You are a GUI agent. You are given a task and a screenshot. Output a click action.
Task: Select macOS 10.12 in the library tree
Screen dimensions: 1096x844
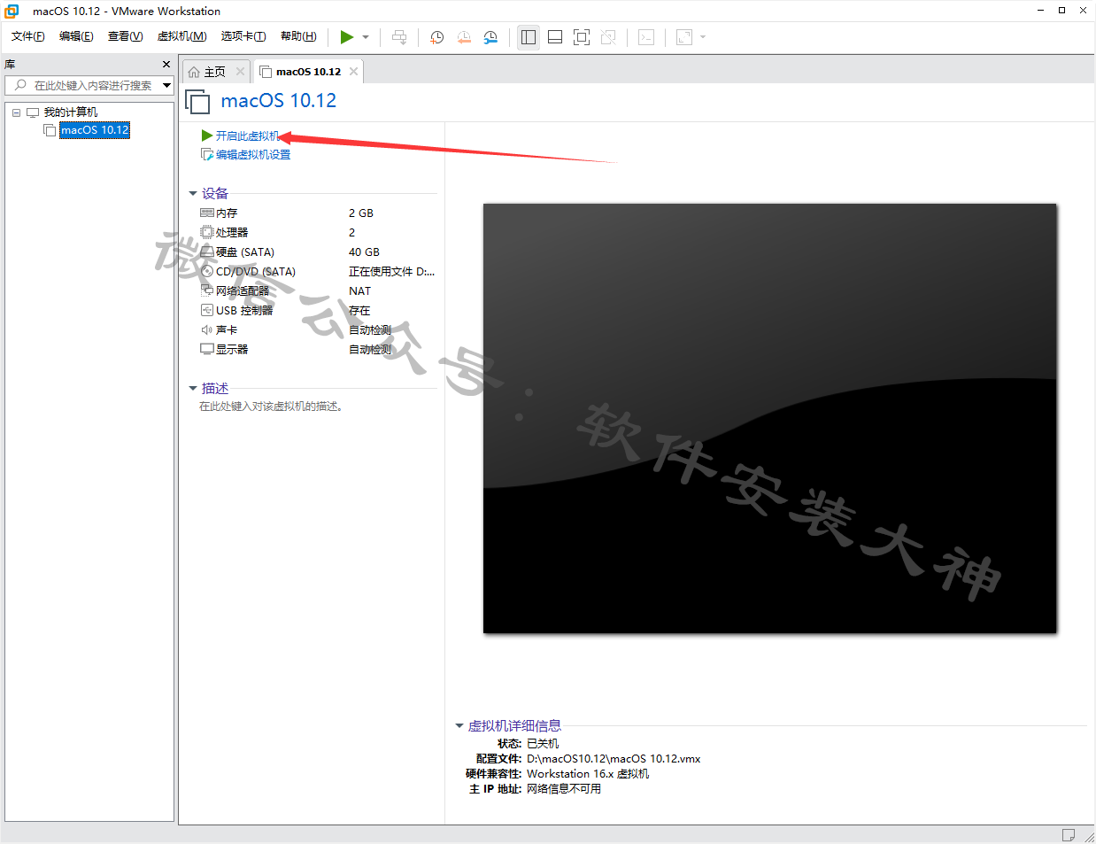point(95,130)
